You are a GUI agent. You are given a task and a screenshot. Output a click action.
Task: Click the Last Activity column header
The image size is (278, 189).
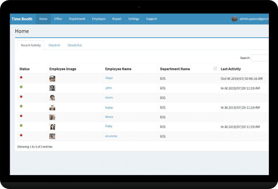tap(230, 69)
